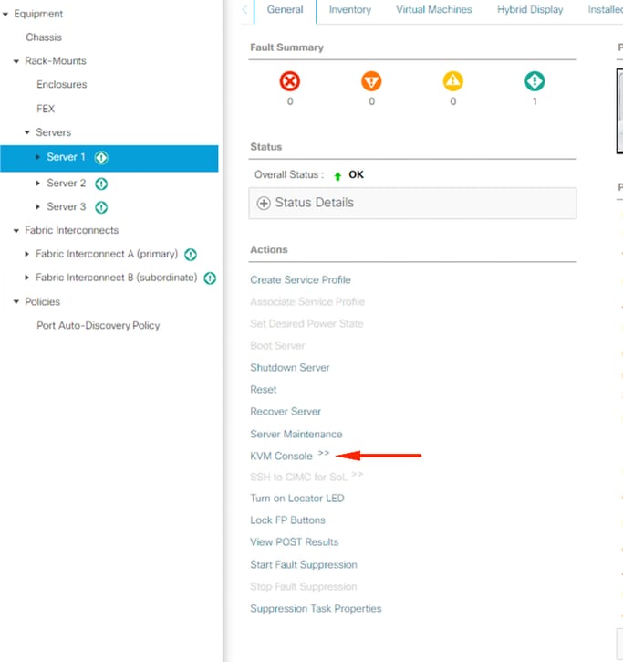This screenshot has height=662, width=623.
Task: Click Turn on Locator LED
Action: 297,499
